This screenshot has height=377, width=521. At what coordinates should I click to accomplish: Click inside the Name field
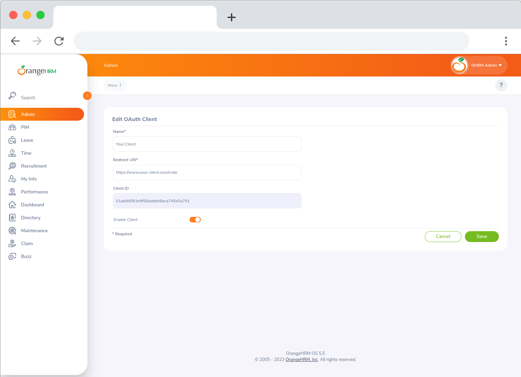pos(207,144)
